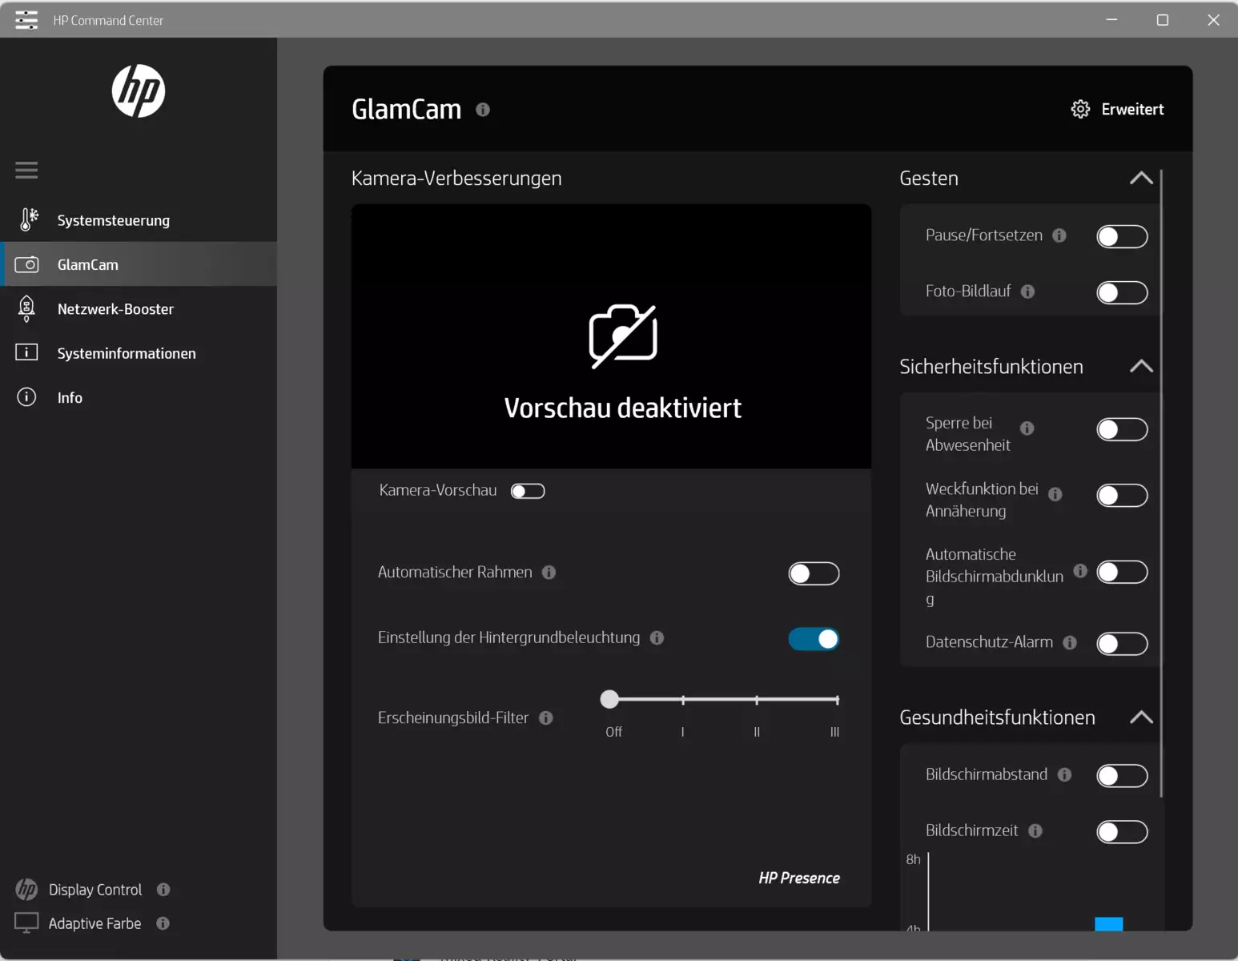1238x961 pixels.
Task: Enable the Kamera-Vorschau toggle
Action: pos(528,491)
